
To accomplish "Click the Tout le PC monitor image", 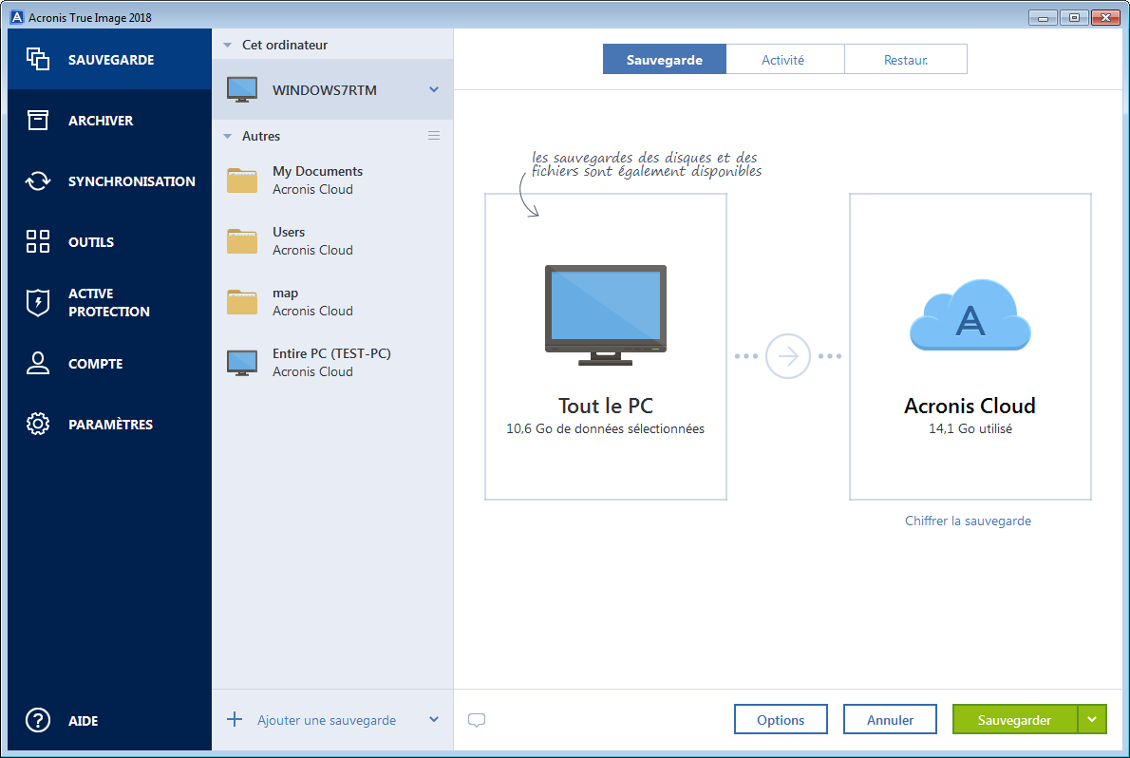I will [x=606, y=315].
